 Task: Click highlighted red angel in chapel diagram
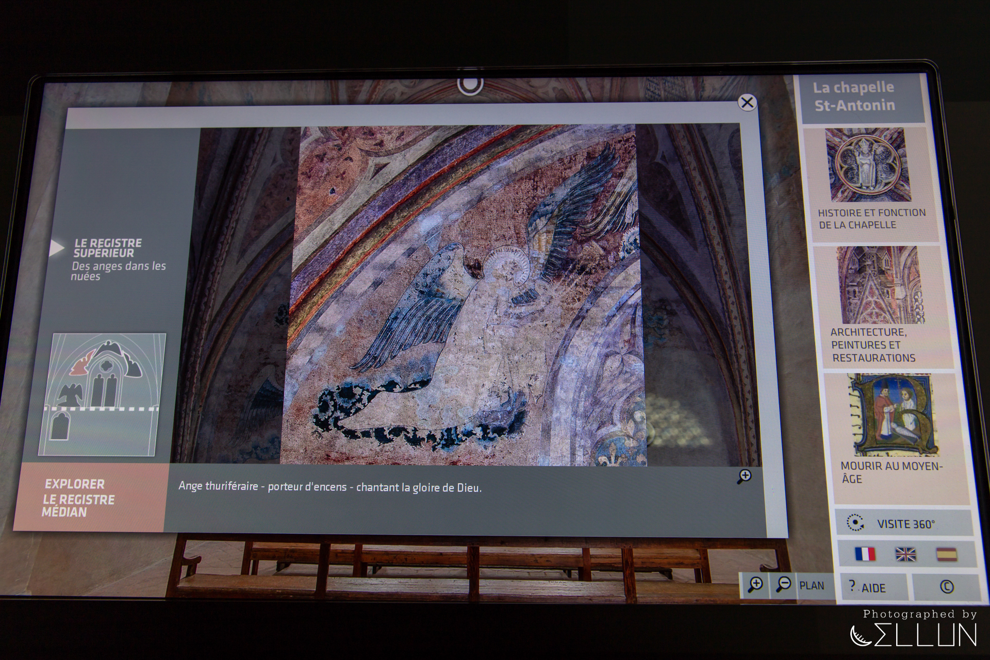coord(81,365)
